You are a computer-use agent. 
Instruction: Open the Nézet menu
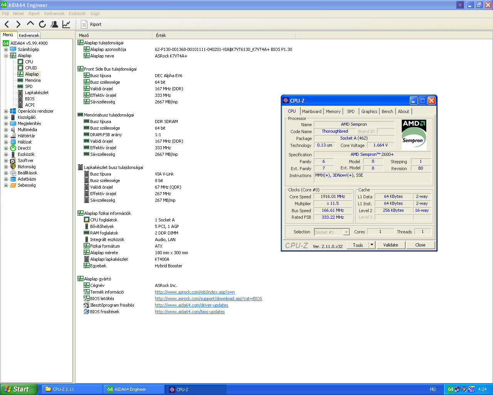pyautogui.click(x=18, y=14)
